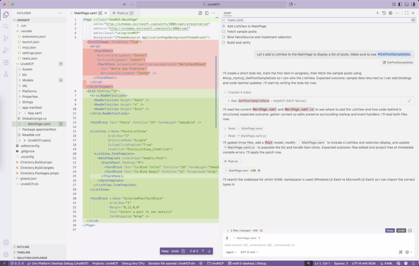Viewport: 419px width, 266px height.
Task: Click the chat message input field
Action: (x=311, y=245)
